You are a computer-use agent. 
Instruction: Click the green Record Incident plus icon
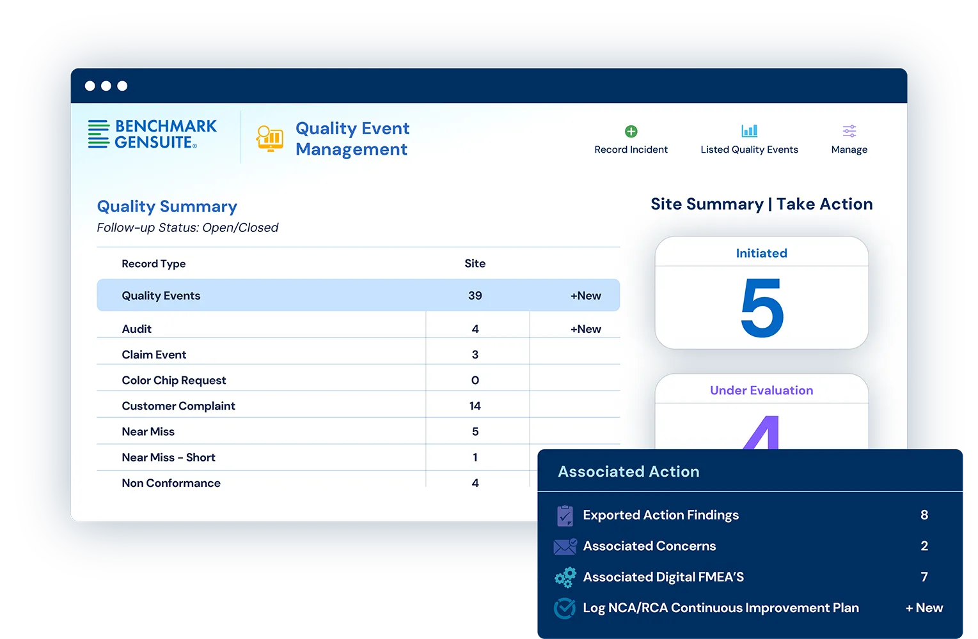click(x=631, y=131)
